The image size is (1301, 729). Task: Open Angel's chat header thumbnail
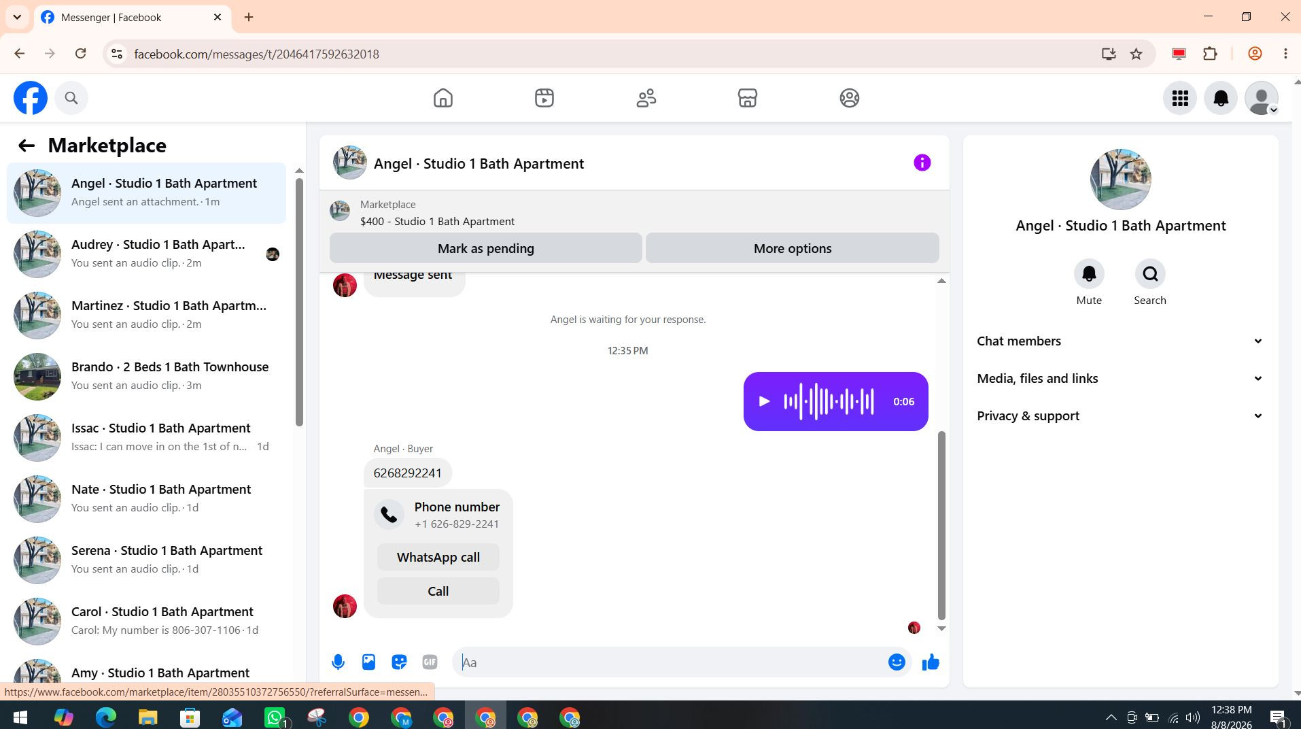tap(350, 163)
